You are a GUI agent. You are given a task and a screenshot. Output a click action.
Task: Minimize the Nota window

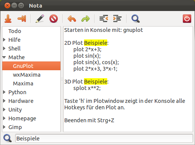tap(14, 6)
